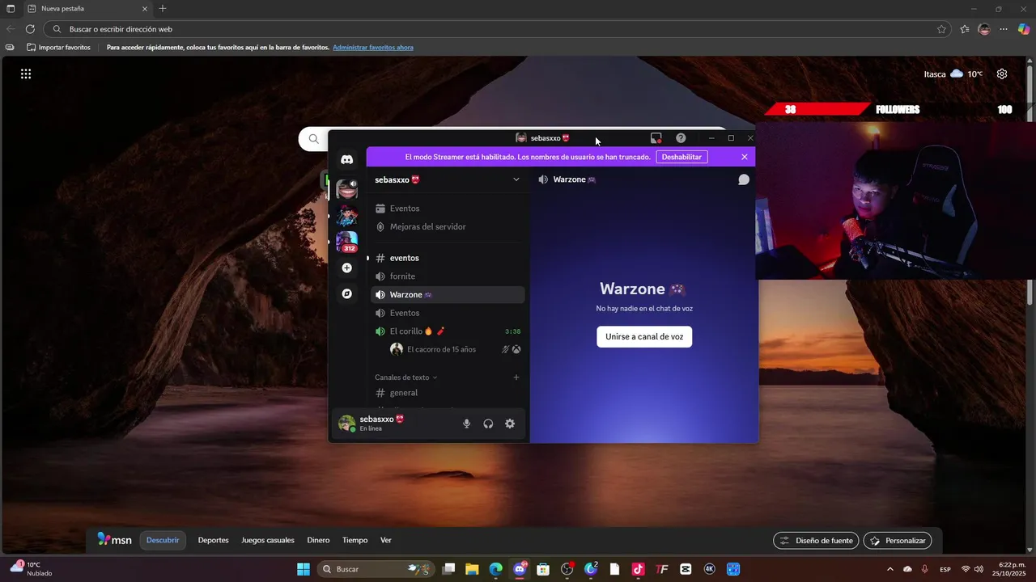
Task: Click Diseño de fuente button
Action: click(816, 540)
